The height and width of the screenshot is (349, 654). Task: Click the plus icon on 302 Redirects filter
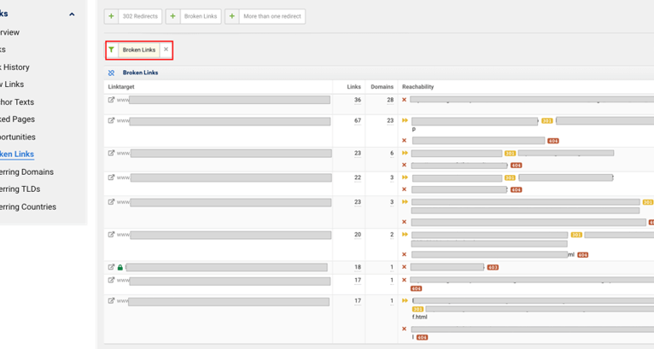[112, 16]
